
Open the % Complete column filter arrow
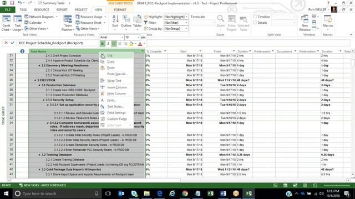click(165, 51)
